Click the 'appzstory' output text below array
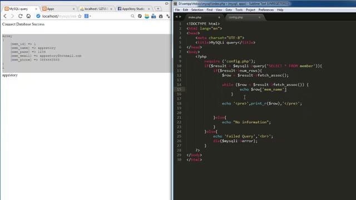356x200 pixels. tap(10, 75)
